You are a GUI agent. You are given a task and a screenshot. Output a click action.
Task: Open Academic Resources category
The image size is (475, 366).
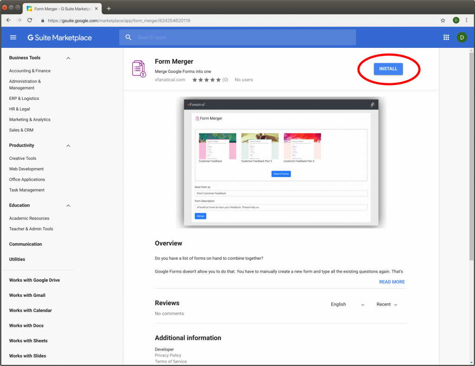(29, 218)
